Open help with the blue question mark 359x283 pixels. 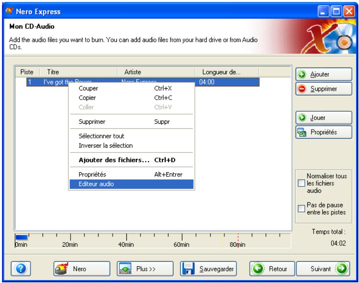[x=21, y=269]
